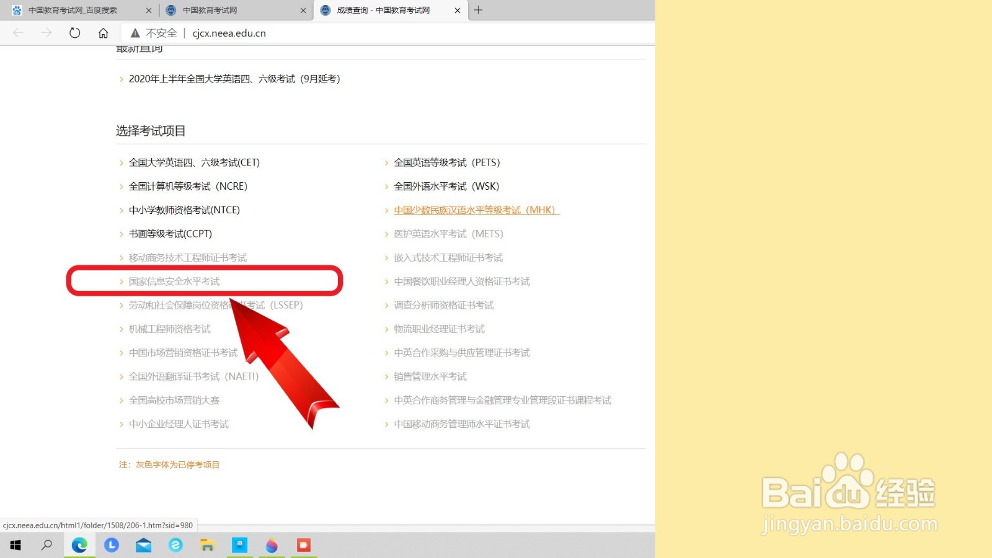Open the blue L app in taskbar

point(112,545)
